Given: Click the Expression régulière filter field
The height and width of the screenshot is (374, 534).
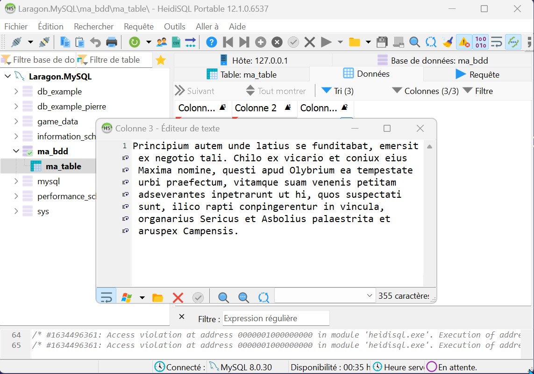Looking at the screenshot, I should 276,318.
